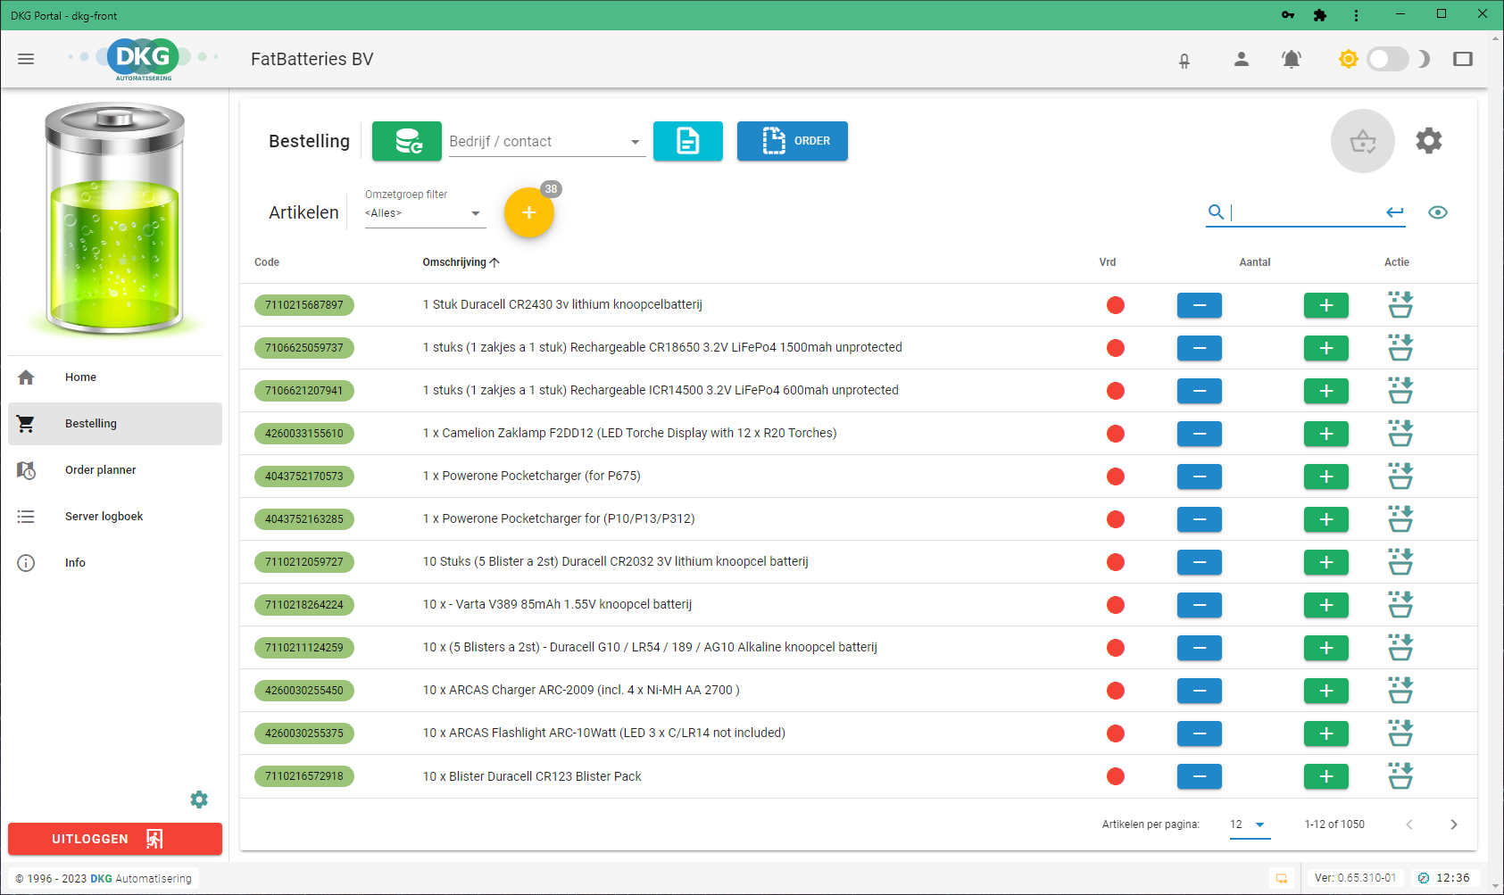Click the search magnifier icon
The height and width of the screenshot is (895, 1504).
(1216, 212)
